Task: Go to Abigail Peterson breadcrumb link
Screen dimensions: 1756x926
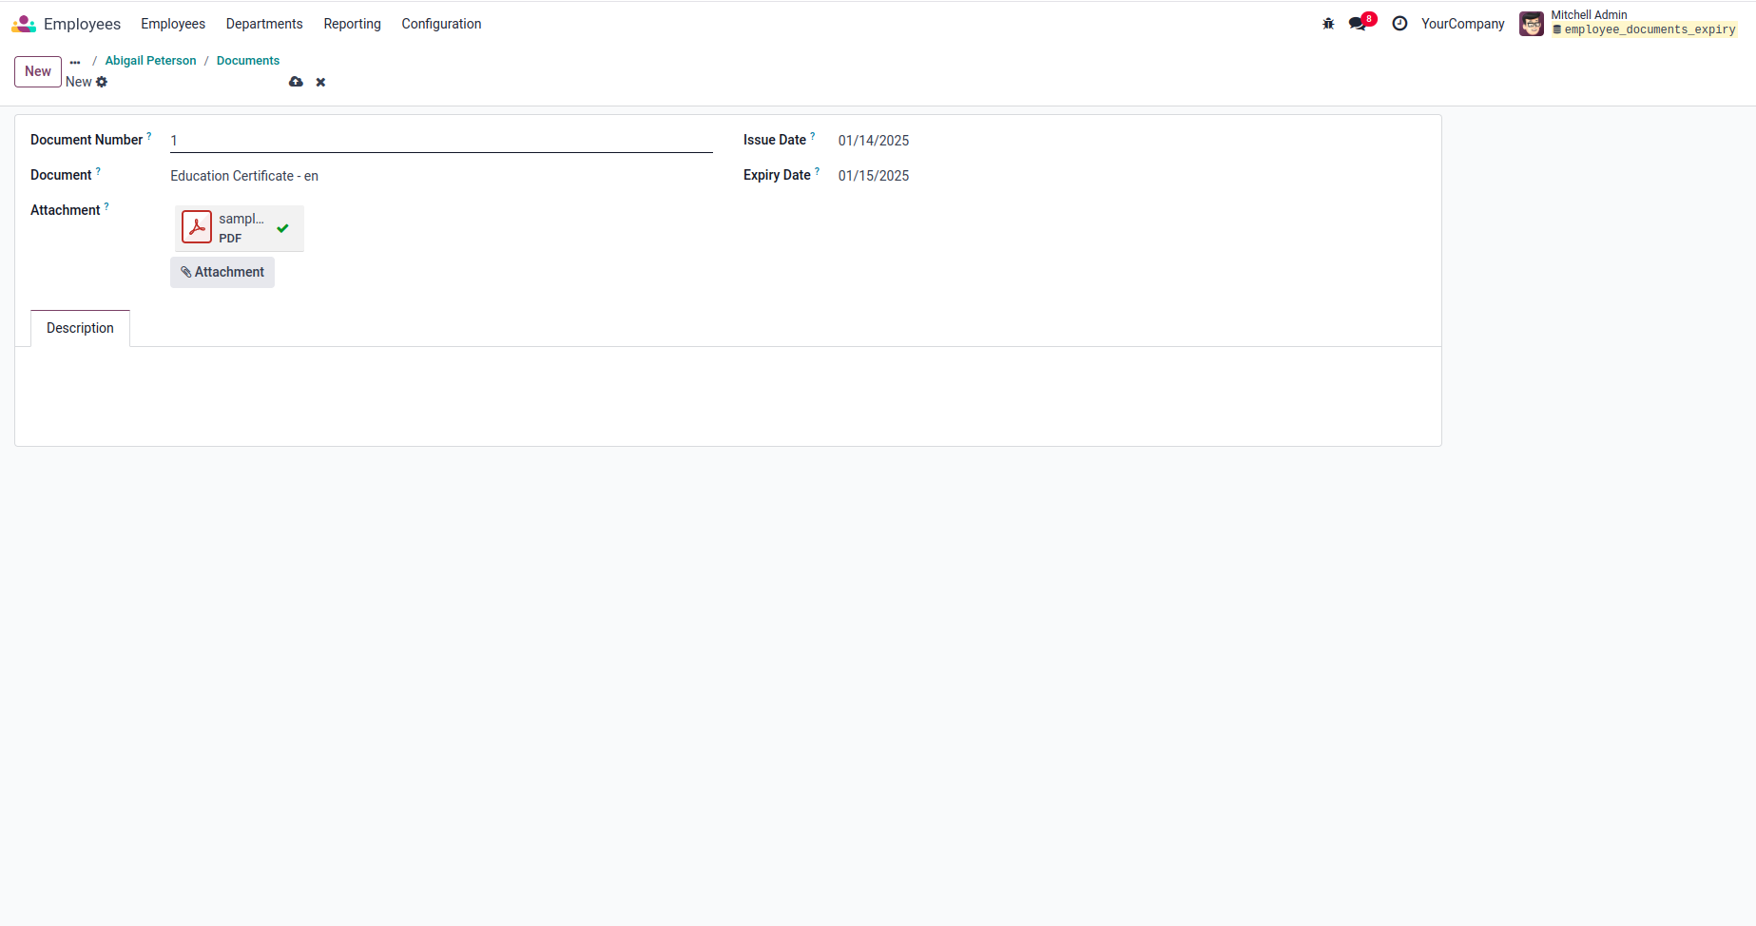Action: 150,61
